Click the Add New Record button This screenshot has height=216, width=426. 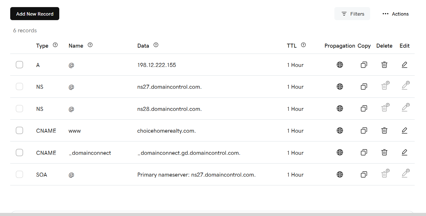pos(35,14)
